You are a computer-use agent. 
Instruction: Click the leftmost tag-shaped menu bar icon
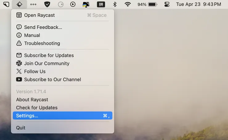(6, 4)
